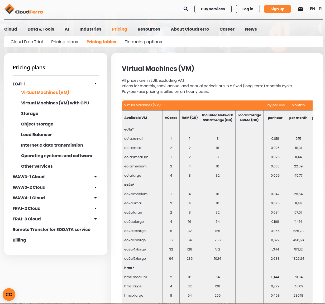This screenshot has width=325, height=304.
Task: Click Local Storage NVMe (GB) header
Action: (249, 118)
